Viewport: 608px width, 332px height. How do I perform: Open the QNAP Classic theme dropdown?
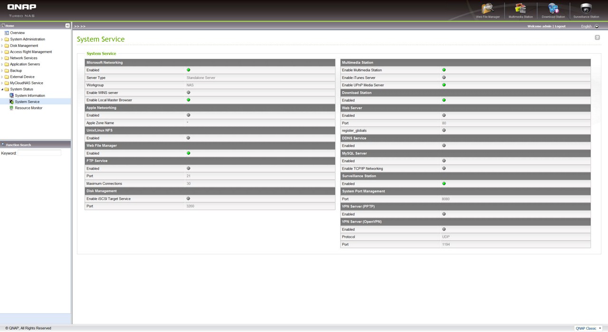(x=588, y=328)
